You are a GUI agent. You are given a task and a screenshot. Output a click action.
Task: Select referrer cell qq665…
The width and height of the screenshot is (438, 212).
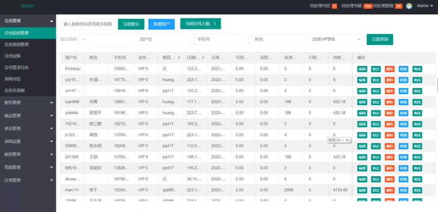pyautogui.click(x=170, y=190)
